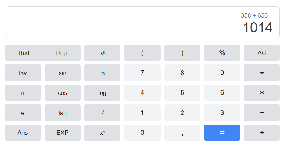Click the 1014 result display
This screenshot has height=148, width=285.
click(x=257, y=28)
